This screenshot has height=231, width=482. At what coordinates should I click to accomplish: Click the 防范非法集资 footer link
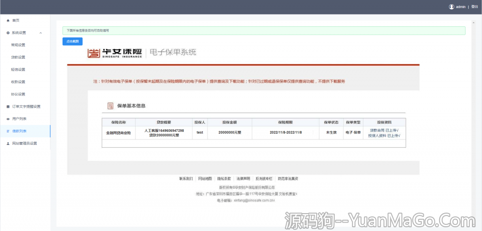coord(288,178)
